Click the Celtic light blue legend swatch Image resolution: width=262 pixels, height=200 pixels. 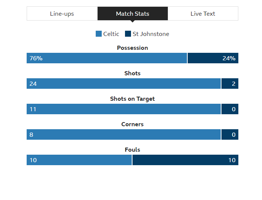click(99, 34)
